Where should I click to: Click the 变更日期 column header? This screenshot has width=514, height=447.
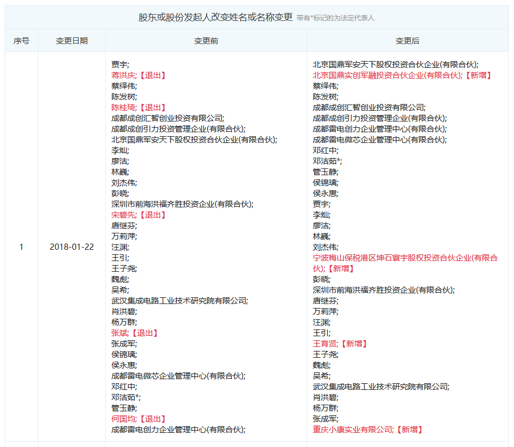[x=72, y=41]
